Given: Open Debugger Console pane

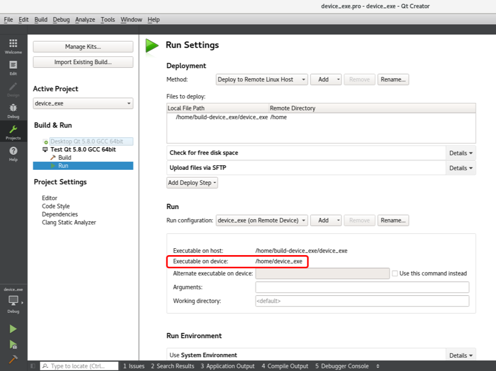Looking at the screenshot, I should tap(342, 366).
